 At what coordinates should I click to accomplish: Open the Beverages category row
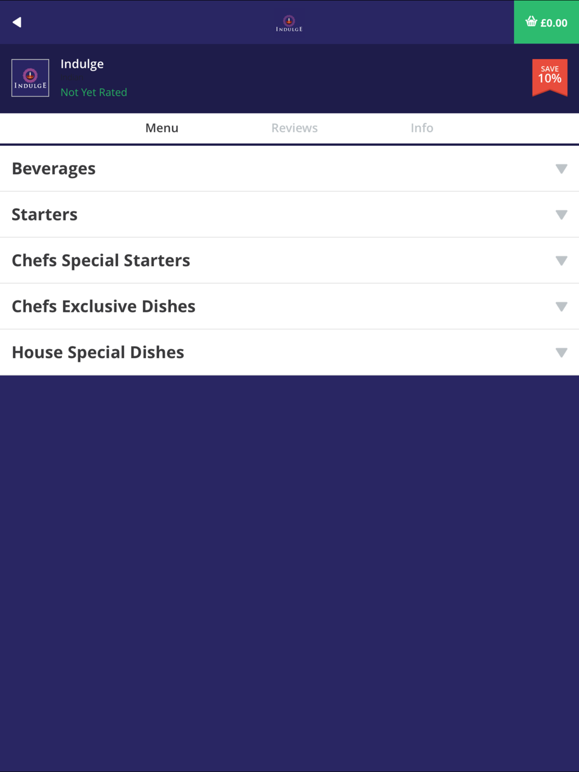coord(289,168)
